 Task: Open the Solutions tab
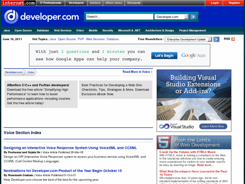[x=95, y=3]
